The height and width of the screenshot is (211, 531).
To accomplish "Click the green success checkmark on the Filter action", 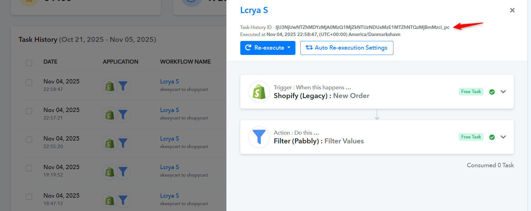I will tap(492, 137).
